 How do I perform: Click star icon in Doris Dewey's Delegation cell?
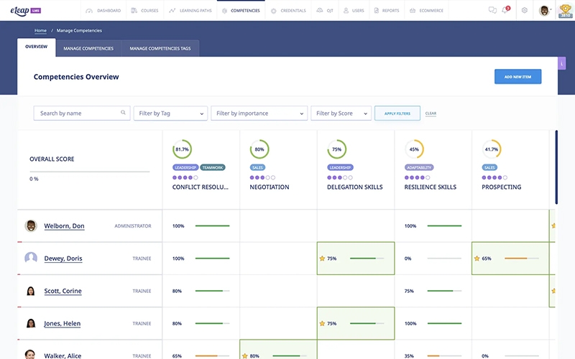(322, 258)
